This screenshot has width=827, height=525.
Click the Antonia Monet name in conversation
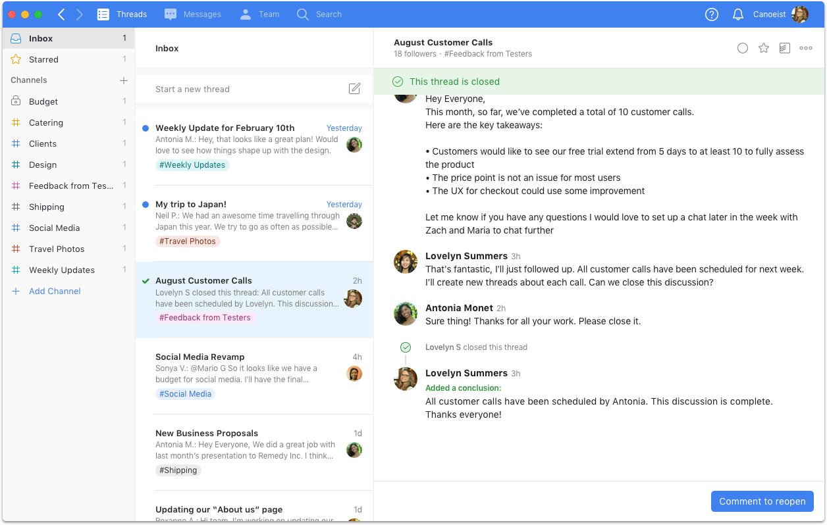pyautogui.click(x=459, y=308)
